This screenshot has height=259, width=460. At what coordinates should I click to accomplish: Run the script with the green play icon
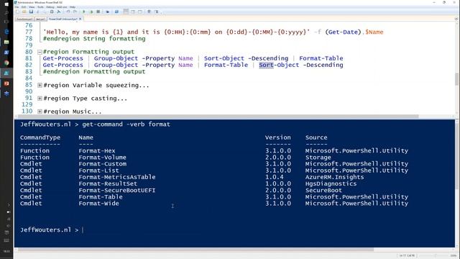[x=83, y=12]
